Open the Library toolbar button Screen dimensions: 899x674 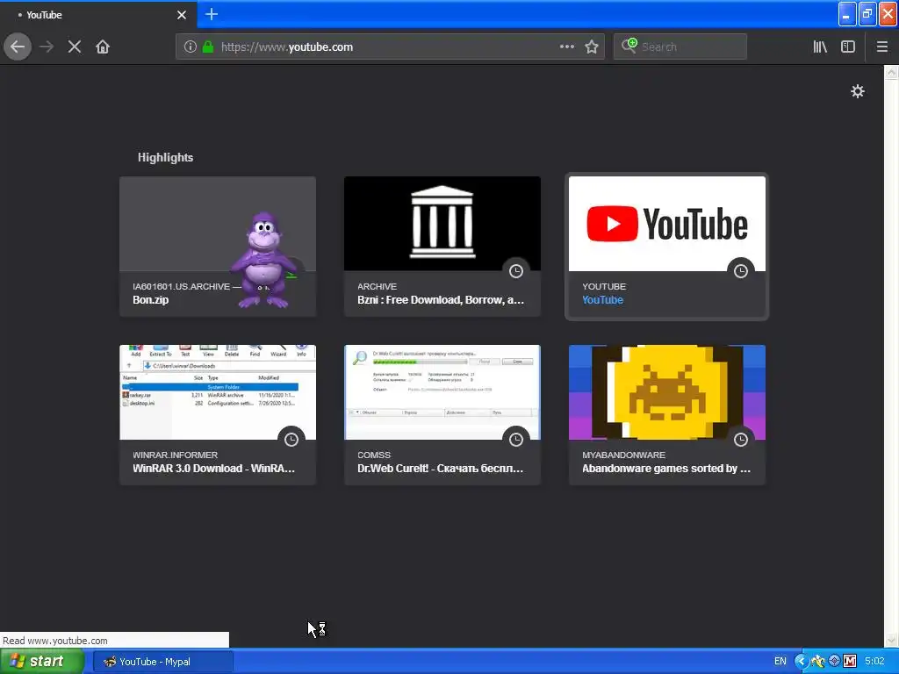(820, 47)
